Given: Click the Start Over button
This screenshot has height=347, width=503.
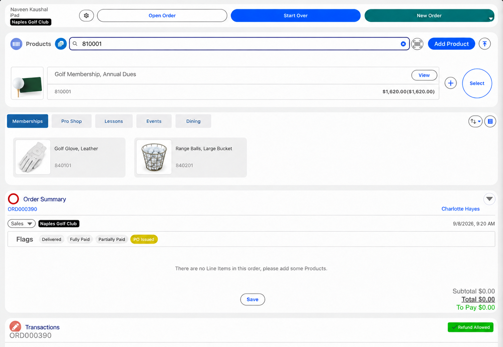Looking at the screenshot, I should point(296,16).
